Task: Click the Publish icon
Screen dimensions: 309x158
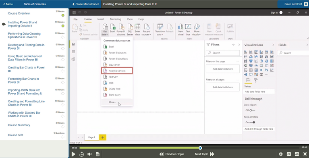Action: click(x=230, y=28)
